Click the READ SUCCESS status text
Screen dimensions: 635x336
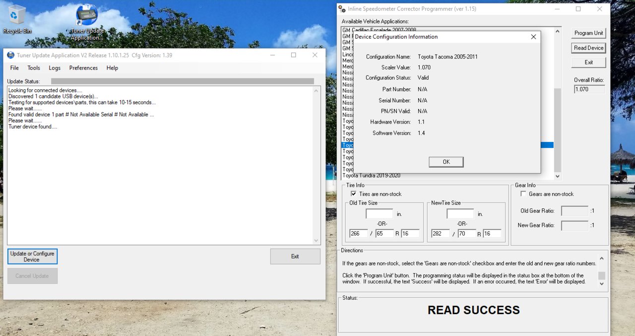[474, 310]
